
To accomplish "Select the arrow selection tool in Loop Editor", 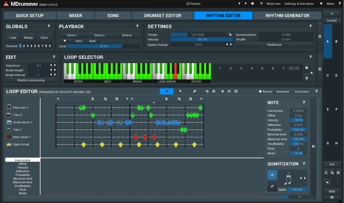I will click(x=180, y=91).
